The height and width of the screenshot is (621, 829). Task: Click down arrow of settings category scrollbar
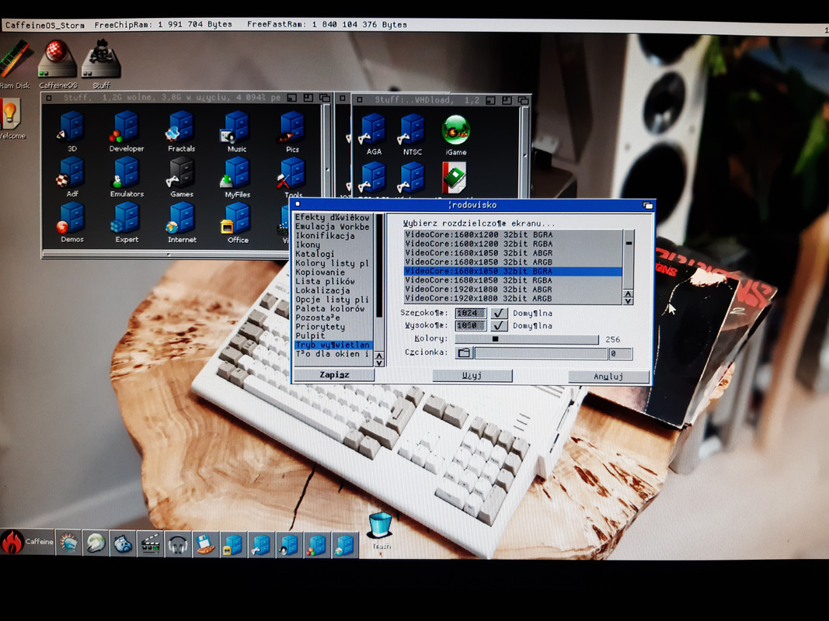(x=379, y=363)
